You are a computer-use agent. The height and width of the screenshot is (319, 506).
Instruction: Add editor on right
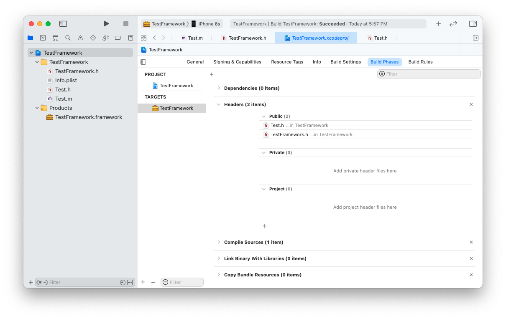click(x=475, y=38)
